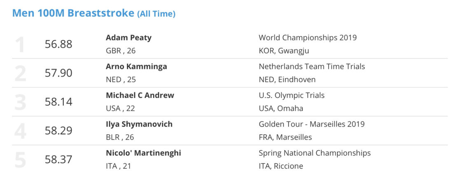Image resolution: width=453 pixels, height=176 pixels.
Task: Open the Men 100M Breaststroke heading
Action: click(x=73, y=13)
